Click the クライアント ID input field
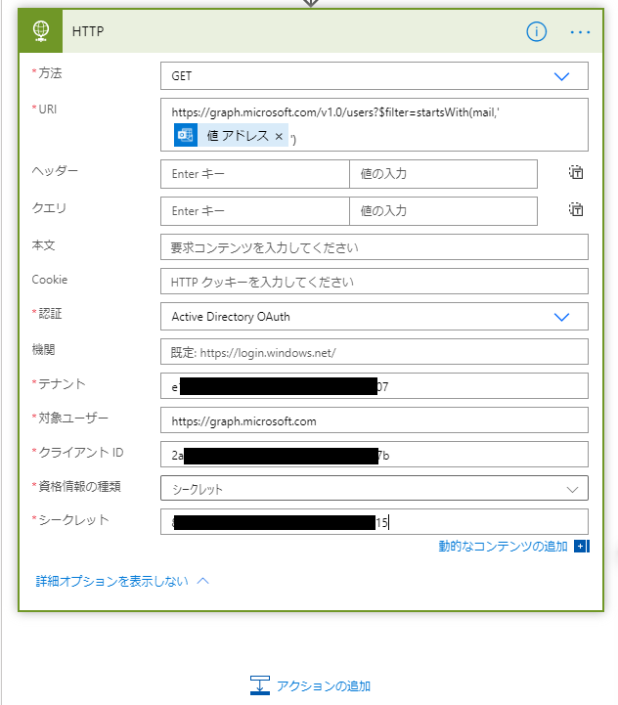This screenshot has height=705, width=618. tap(375, 454)
